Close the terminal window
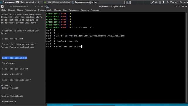The height and width of the screenshot is (106, 188). point(186,6)
